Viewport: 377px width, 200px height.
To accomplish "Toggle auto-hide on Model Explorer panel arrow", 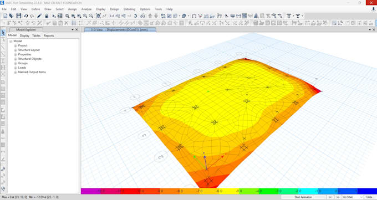I will pos(73,29).
